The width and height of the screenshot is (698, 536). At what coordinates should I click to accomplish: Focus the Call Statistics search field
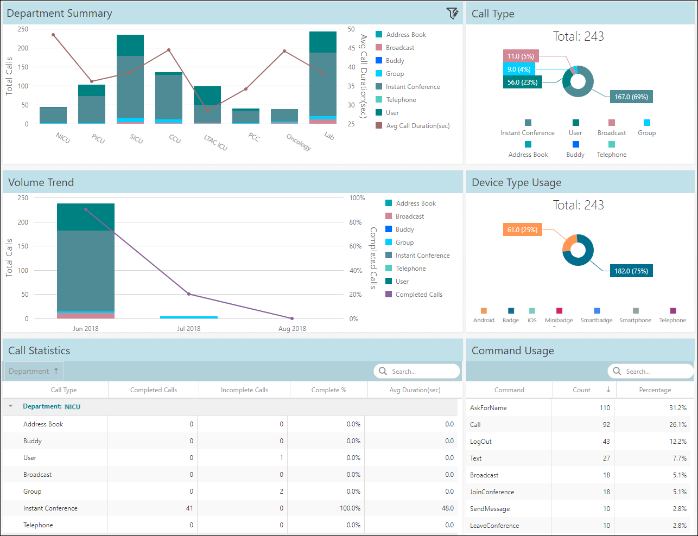click(x=417, y=371)
